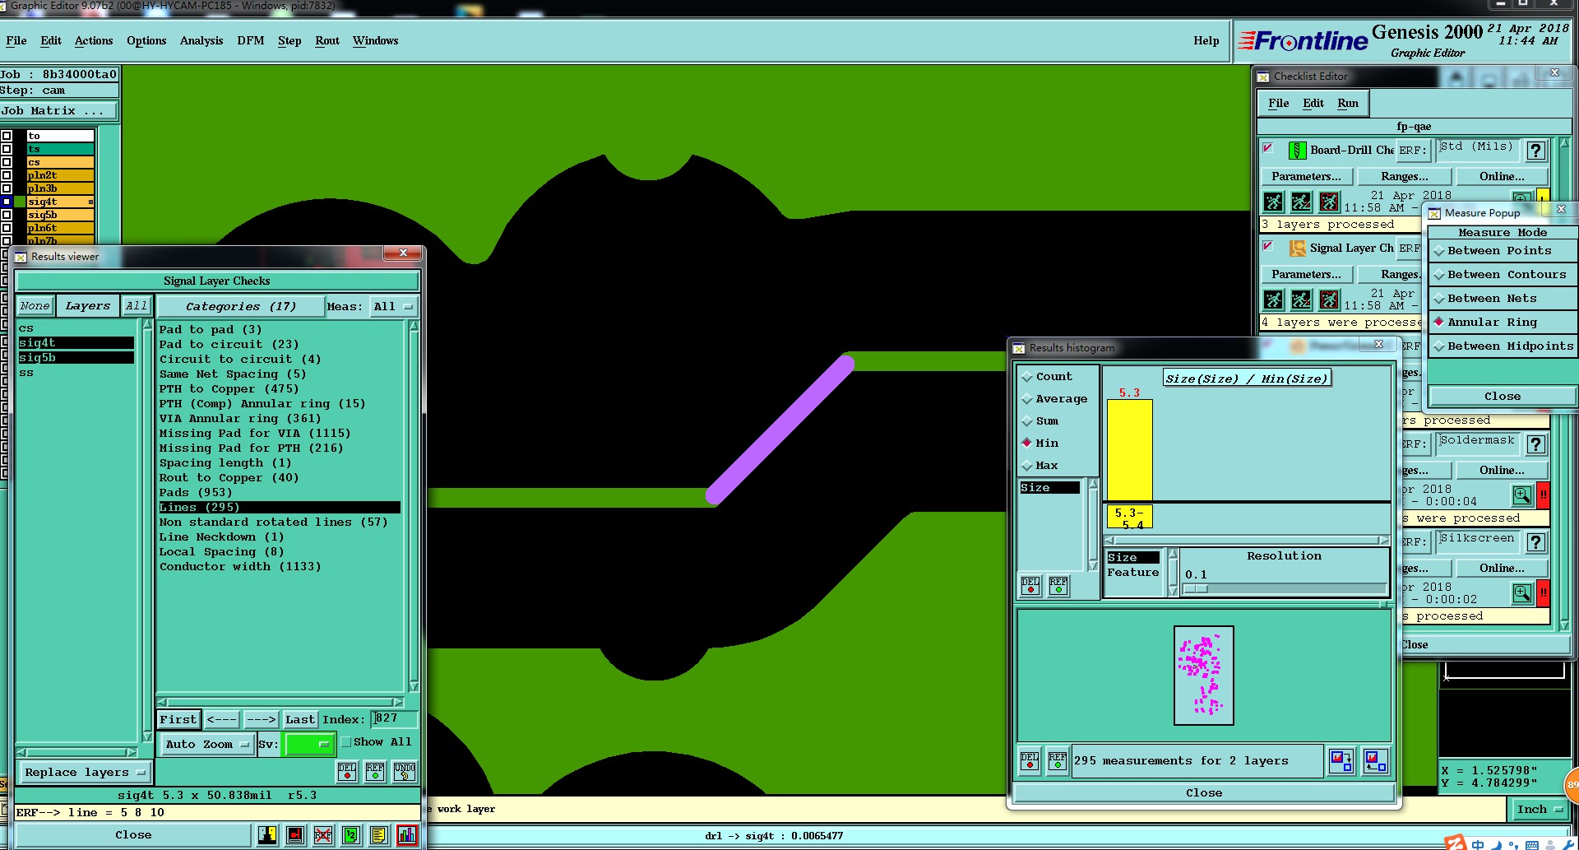
Task: Click the green '12' page icon in Results viewer
Action: click(x=351, y=835)
